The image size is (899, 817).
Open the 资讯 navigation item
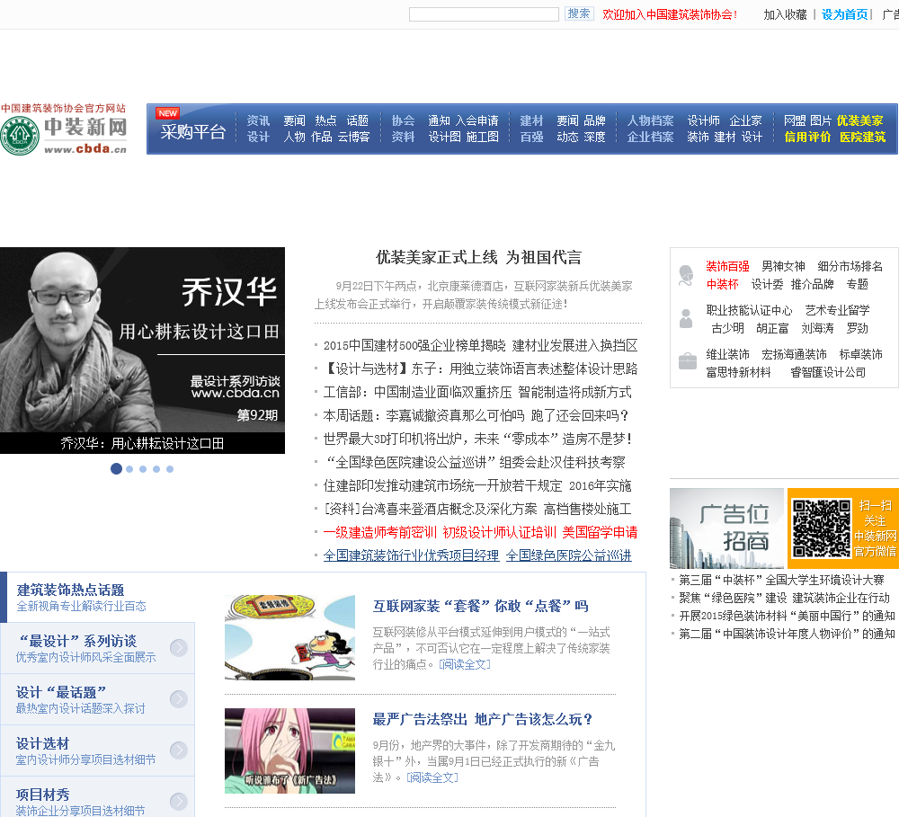[x=258, y=121]
